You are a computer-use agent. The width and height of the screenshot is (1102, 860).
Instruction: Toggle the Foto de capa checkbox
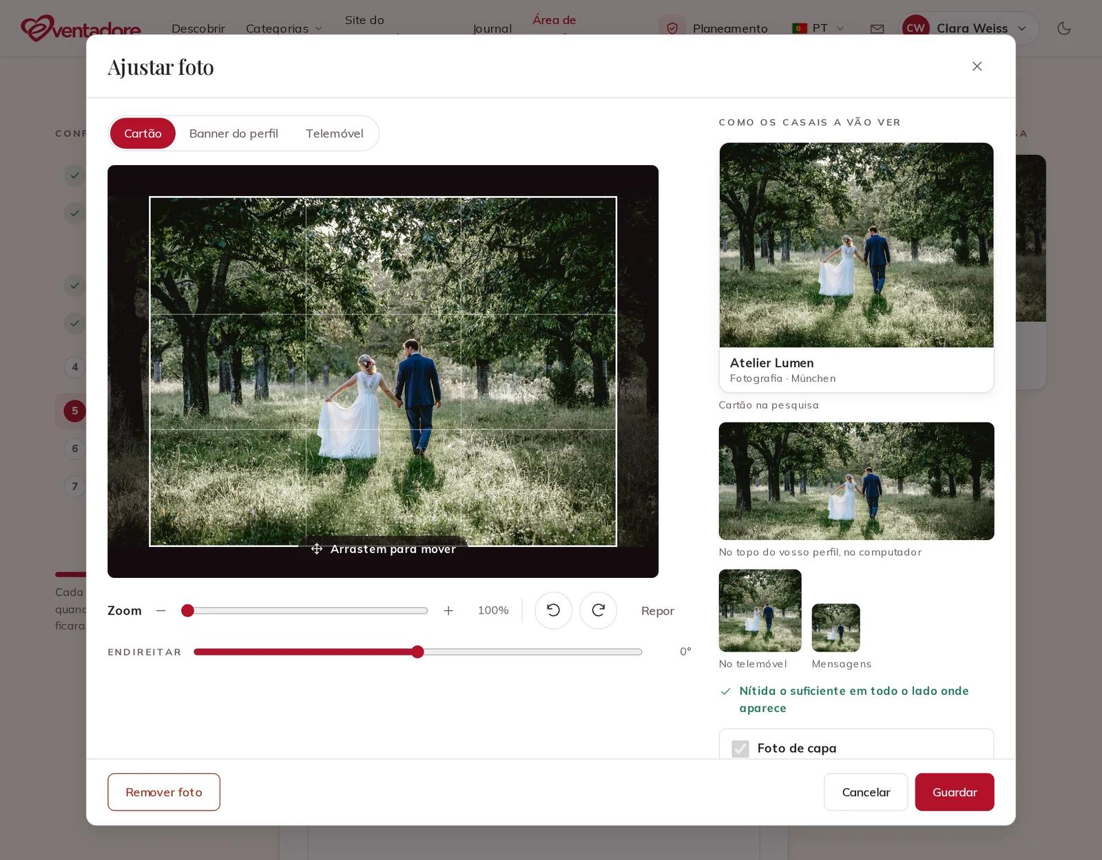(x=740, y=749)
